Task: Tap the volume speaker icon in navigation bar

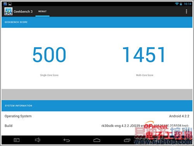Action: tap(38, 140)
